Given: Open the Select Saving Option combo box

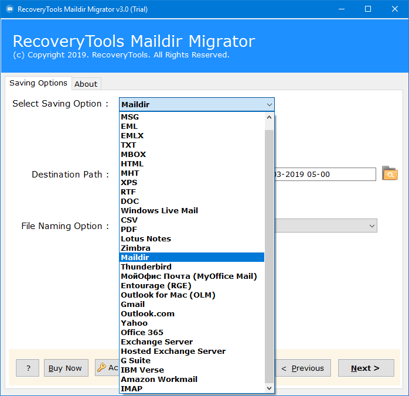Looking at the screenshot, I should click(197, 104).
